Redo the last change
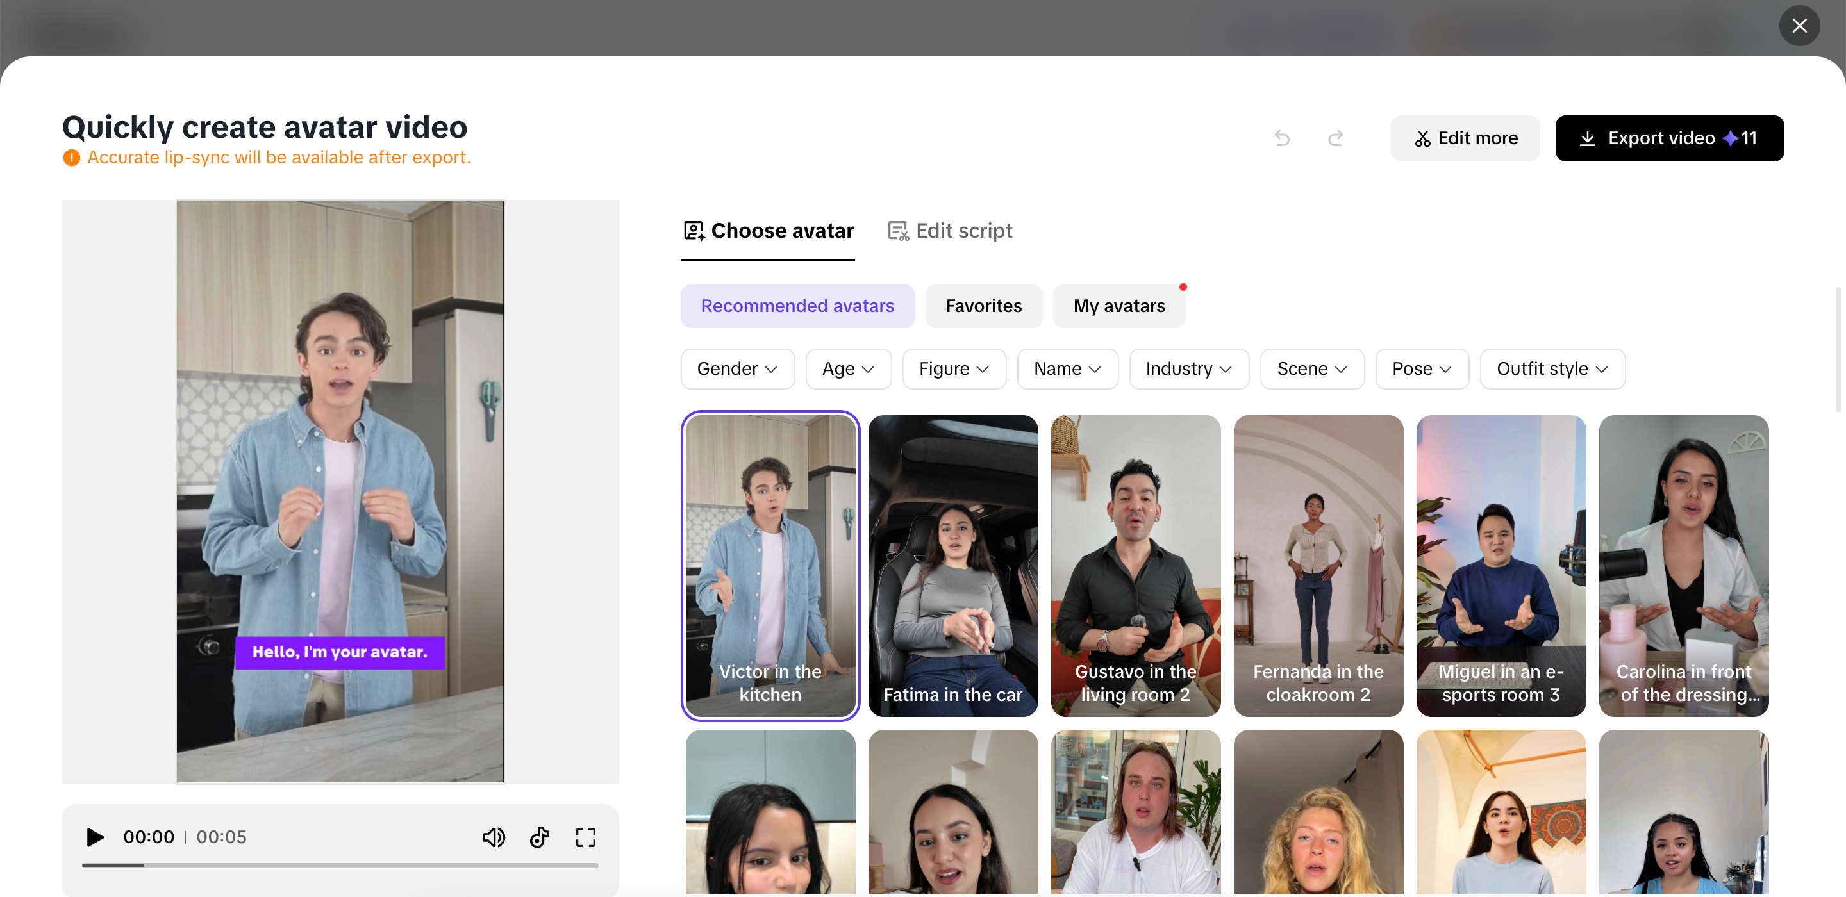The height and width of the screenshot is (897, 1846). click(1335, 138)
